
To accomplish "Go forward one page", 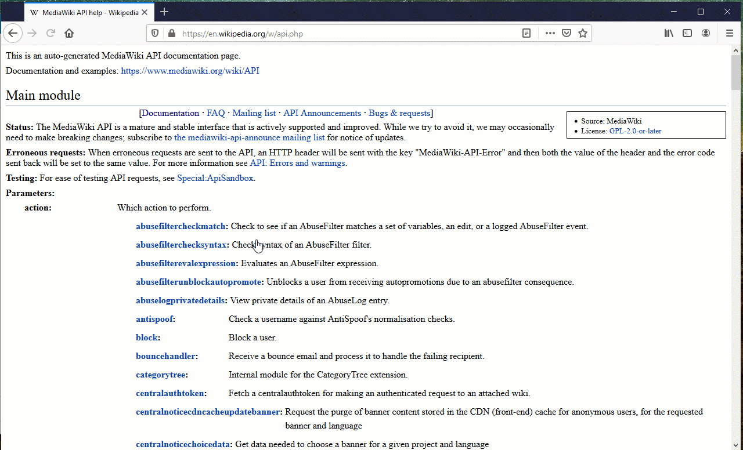I will pyautogui.click(x=32, y=34).
